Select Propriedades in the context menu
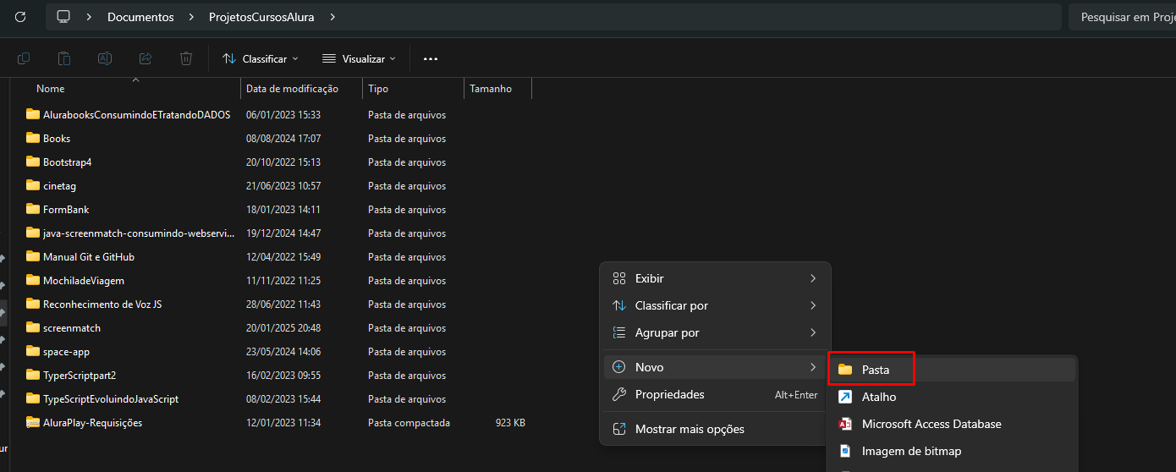 (x=715, y=394)
